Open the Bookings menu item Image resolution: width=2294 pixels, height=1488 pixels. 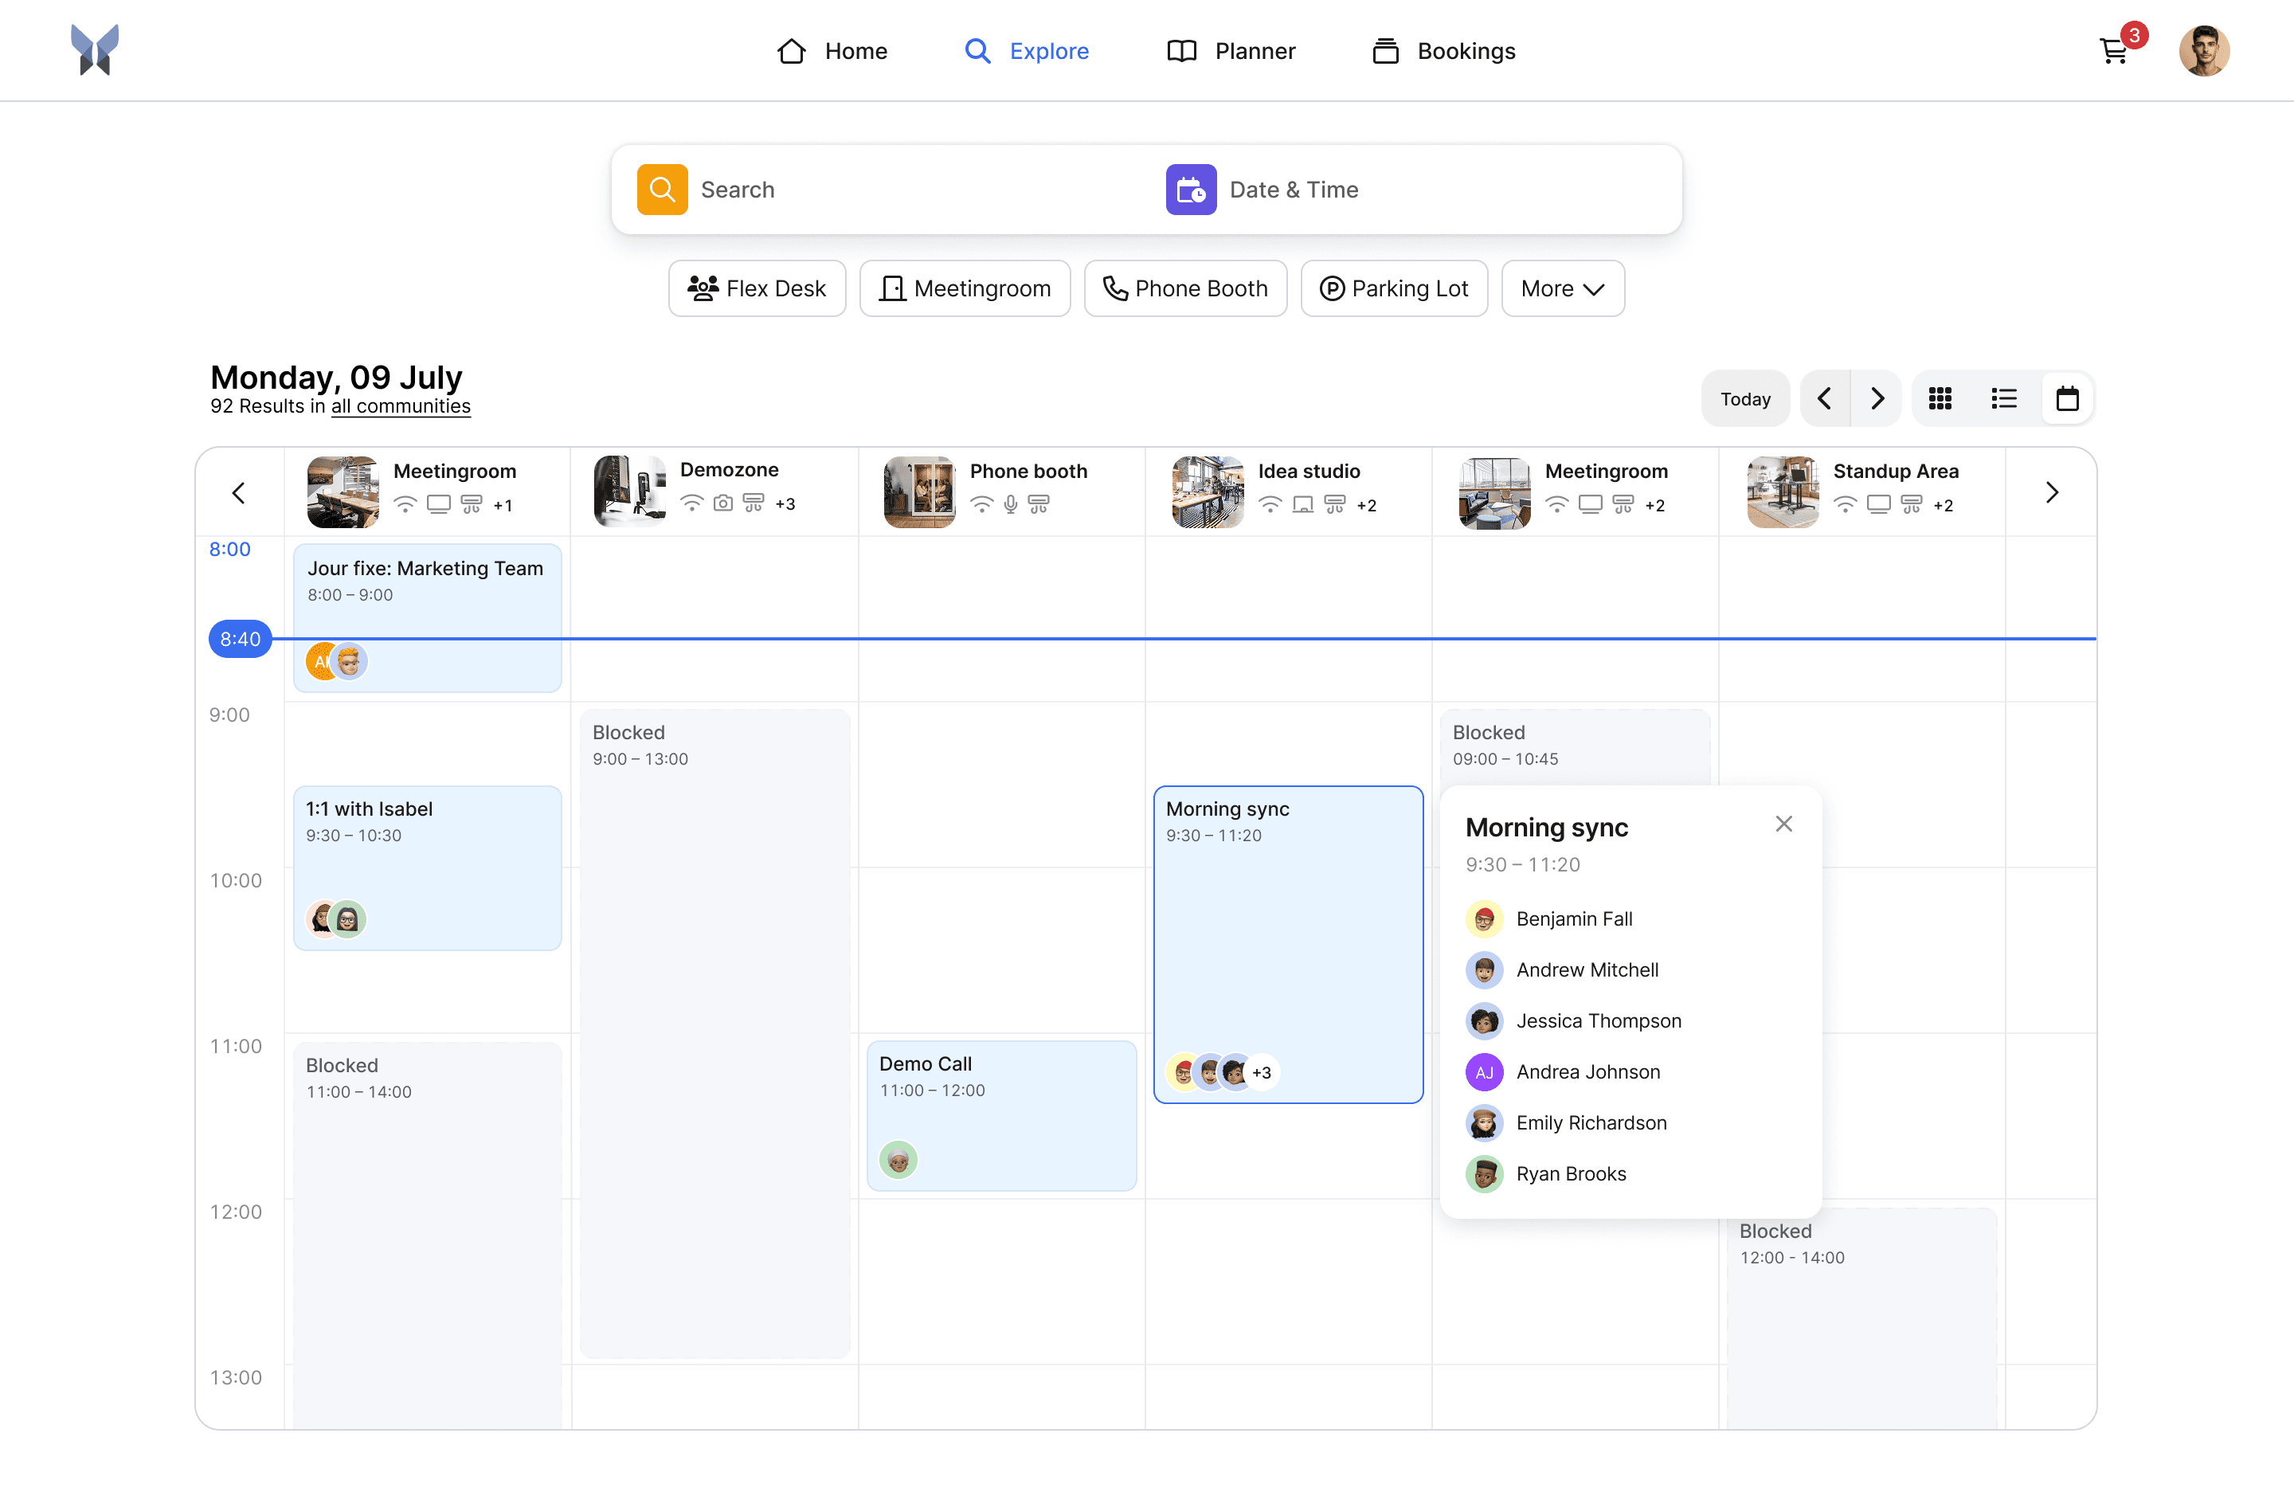coord(1443,51)
